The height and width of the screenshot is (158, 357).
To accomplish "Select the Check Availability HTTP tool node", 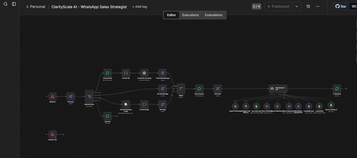I will tap(267, 106).
